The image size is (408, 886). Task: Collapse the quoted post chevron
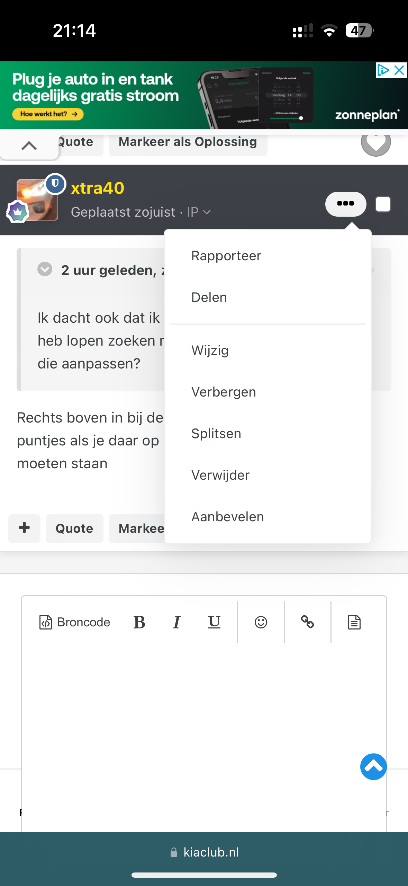(x=45, y=269)
